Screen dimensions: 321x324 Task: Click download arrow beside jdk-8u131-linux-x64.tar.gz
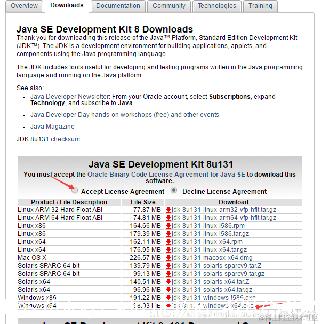pos(168,250)
